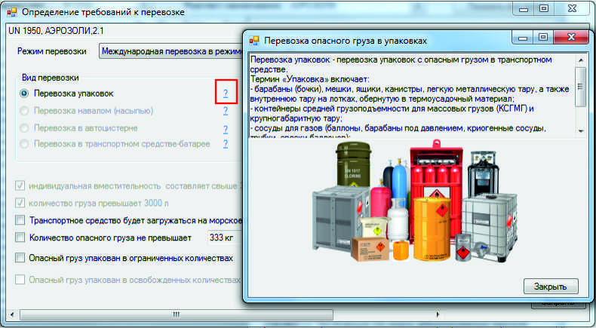Screen dimensions: 596x328
Task: Select the Перевозка упаковок radio button
Action: [24, 93]
